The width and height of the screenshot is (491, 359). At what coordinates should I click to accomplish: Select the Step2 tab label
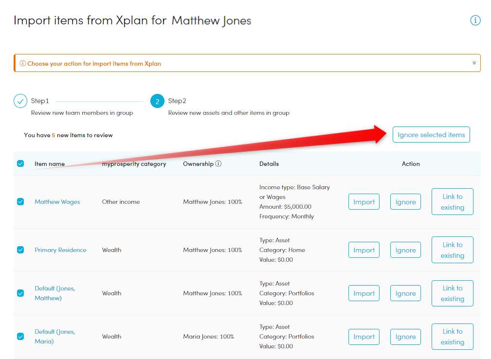click(177, 101)
